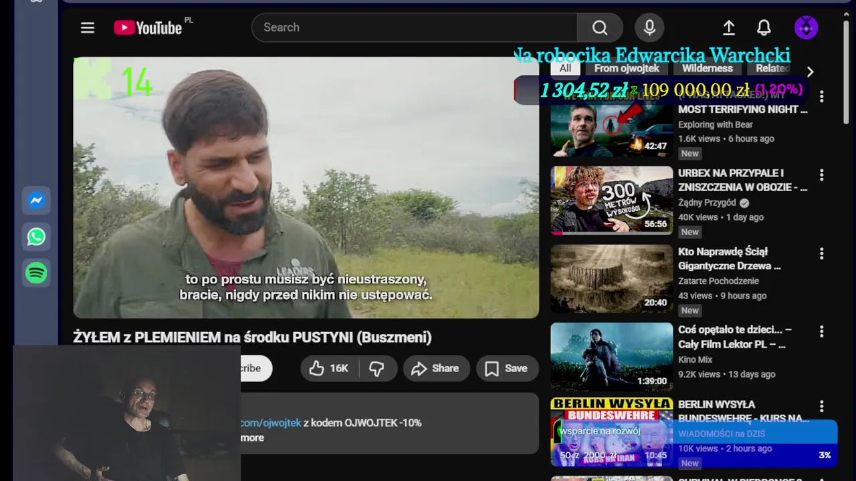The image size is (856, 481).
Task: Select the From ojwojtek filter chip
Action: pos(627,68)
